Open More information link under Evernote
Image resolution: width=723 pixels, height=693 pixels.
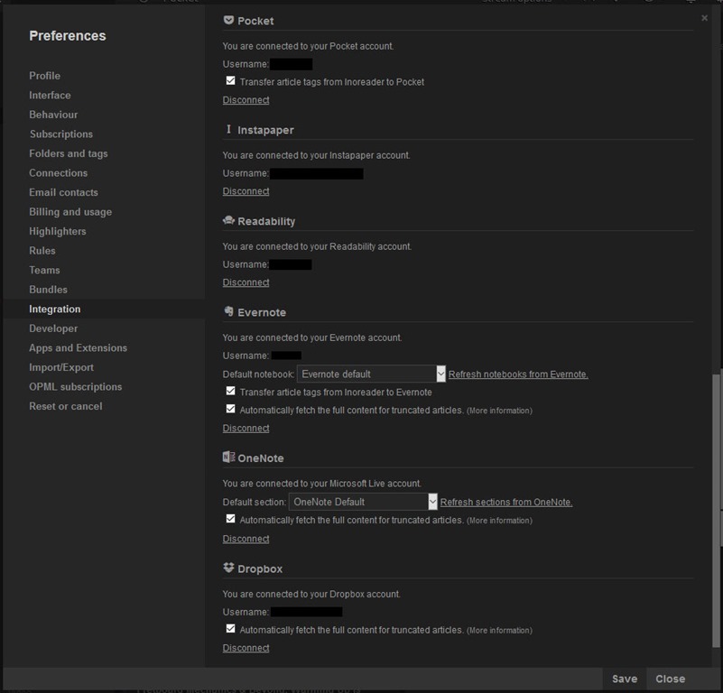[499, 411]
